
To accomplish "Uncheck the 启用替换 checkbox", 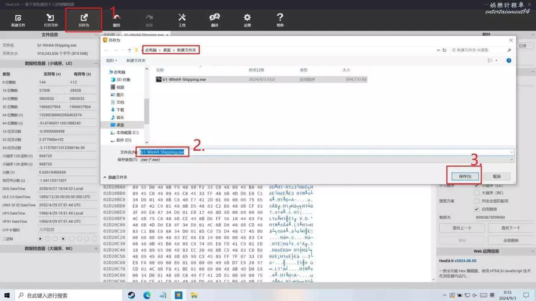I will (477, 209).
